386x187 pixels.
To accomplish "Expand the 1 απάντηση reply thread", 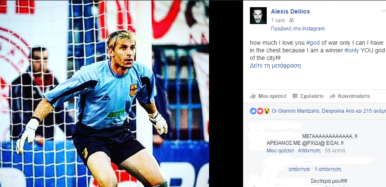I will tap(328, 169).
